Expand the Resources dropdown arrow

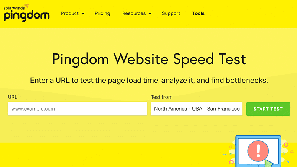150,14
